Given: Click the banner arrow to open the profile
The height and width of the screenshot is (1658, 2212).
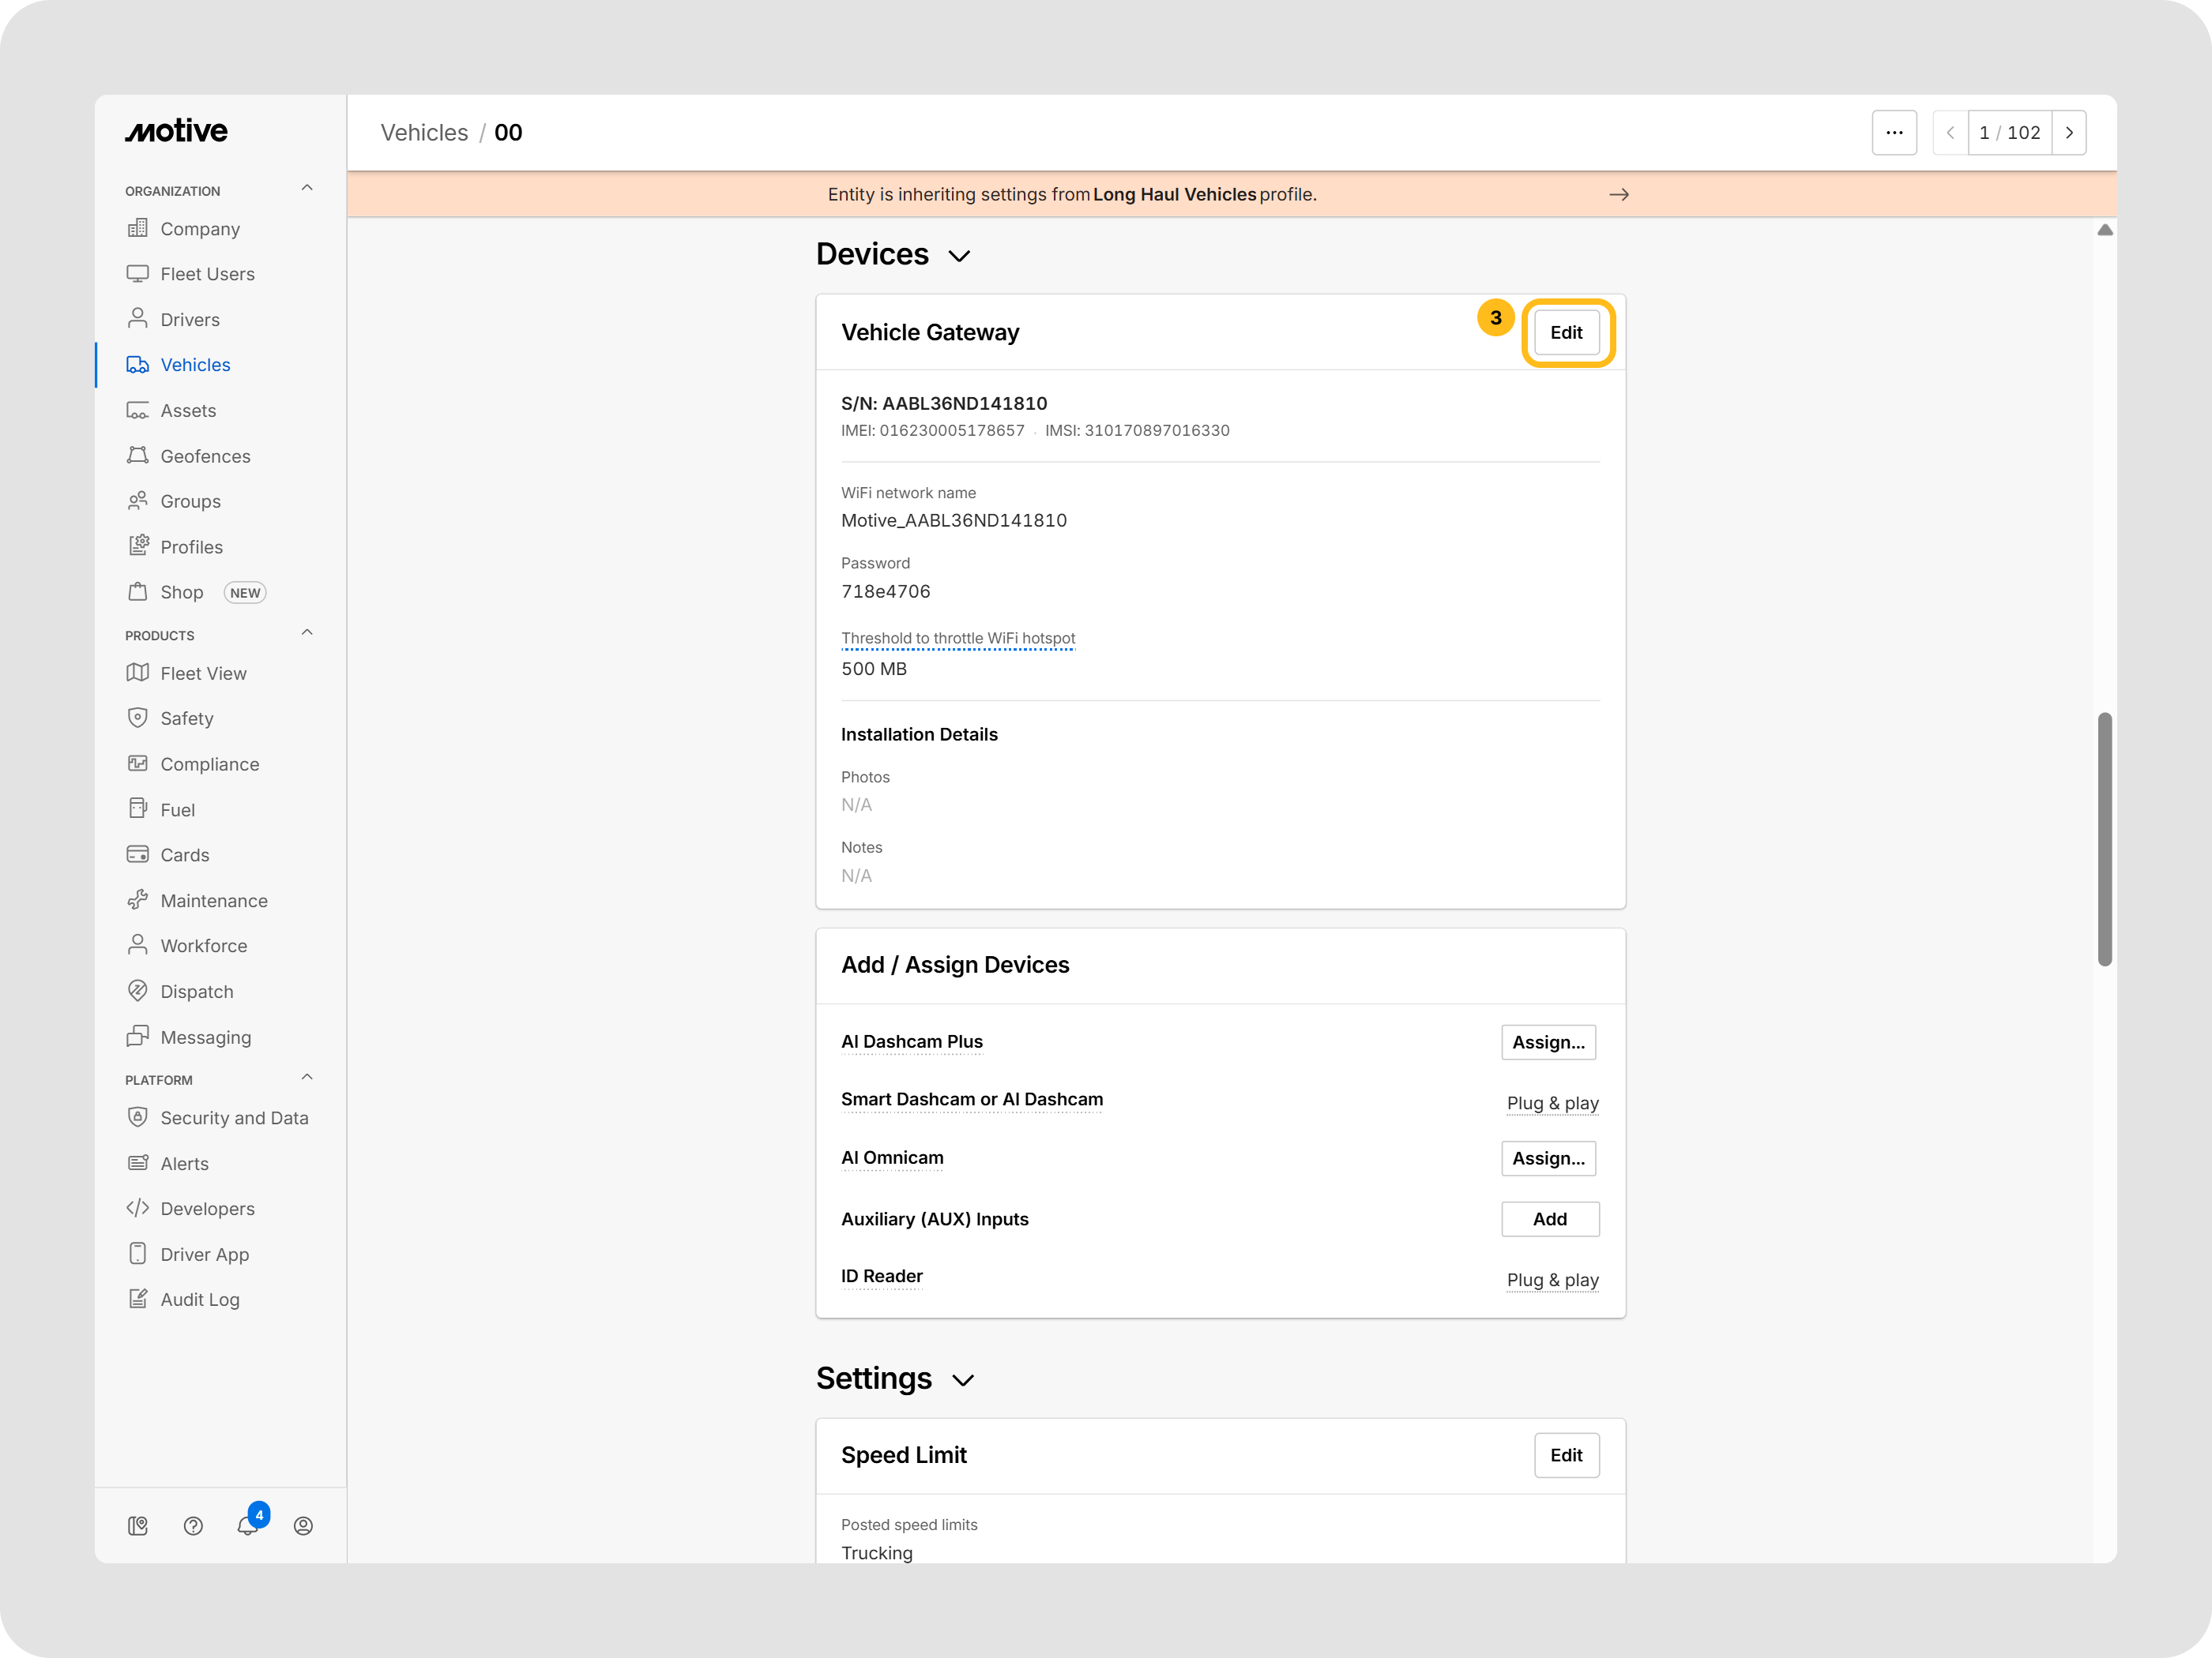Looking at the screenshot, I should [x=1619, y=195].
